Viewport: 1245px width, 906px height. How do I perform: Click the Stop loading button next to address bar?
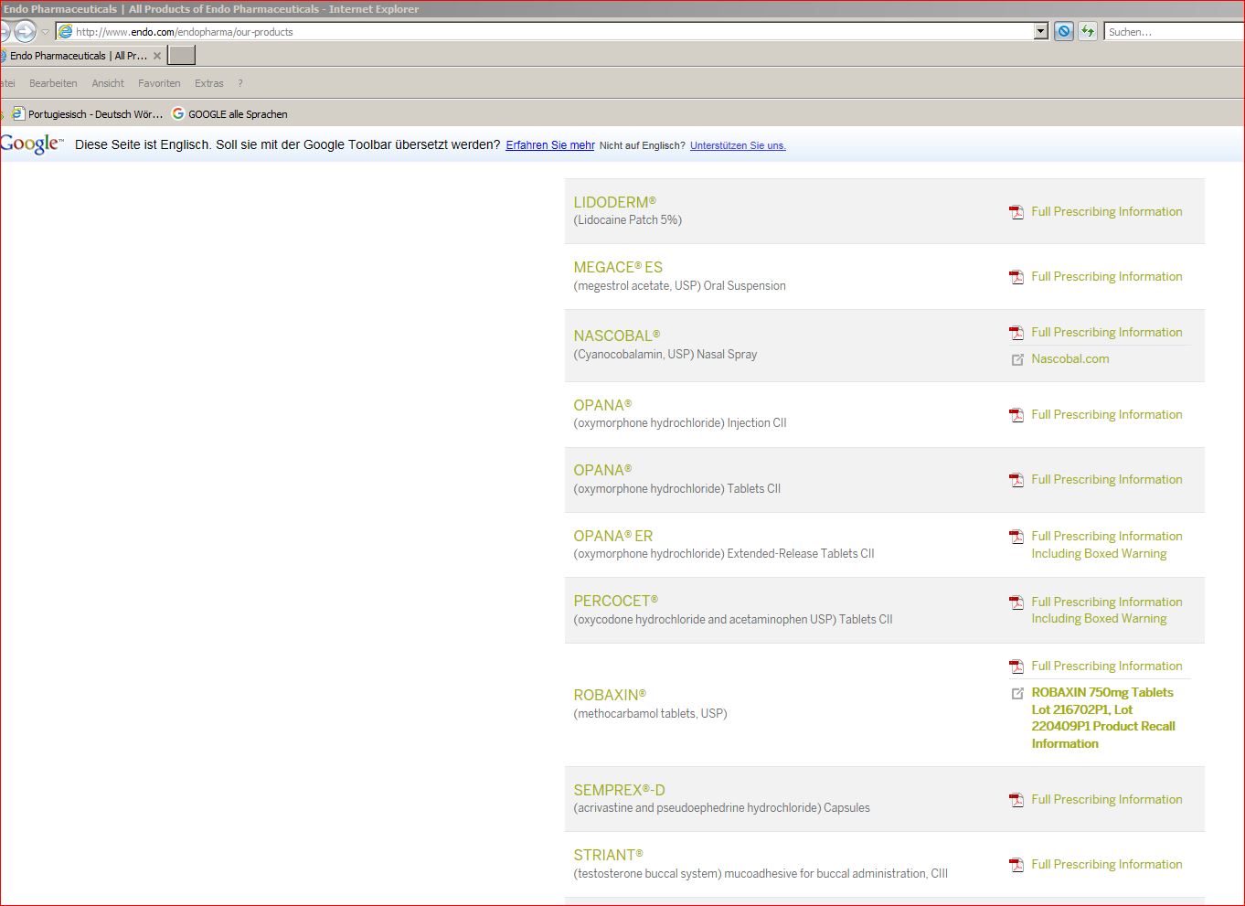[1063, 31]
